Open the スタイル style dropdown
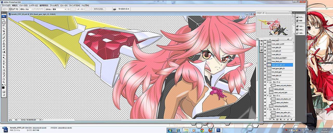This screenshot has height=133, width=333. (x=60, y=9)
